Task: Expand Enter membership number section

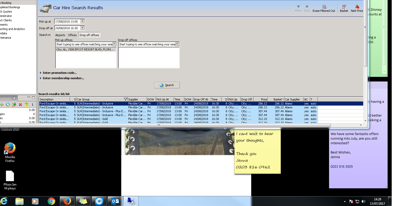Action: pos(63,78)
